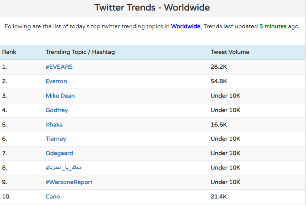This screenshot has height=205, width=306.
Task: Click the Twitter Trends - Worldwide heading
Action: pyautogui.click(x=152, y=8)
